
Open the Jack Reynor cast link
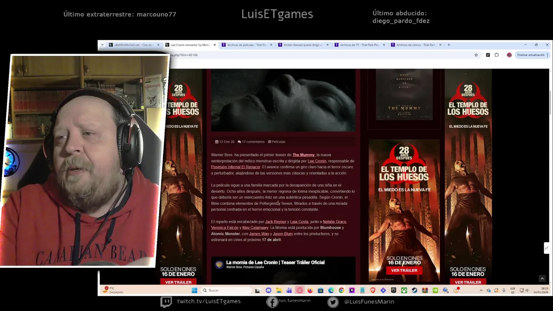(276, 222)
